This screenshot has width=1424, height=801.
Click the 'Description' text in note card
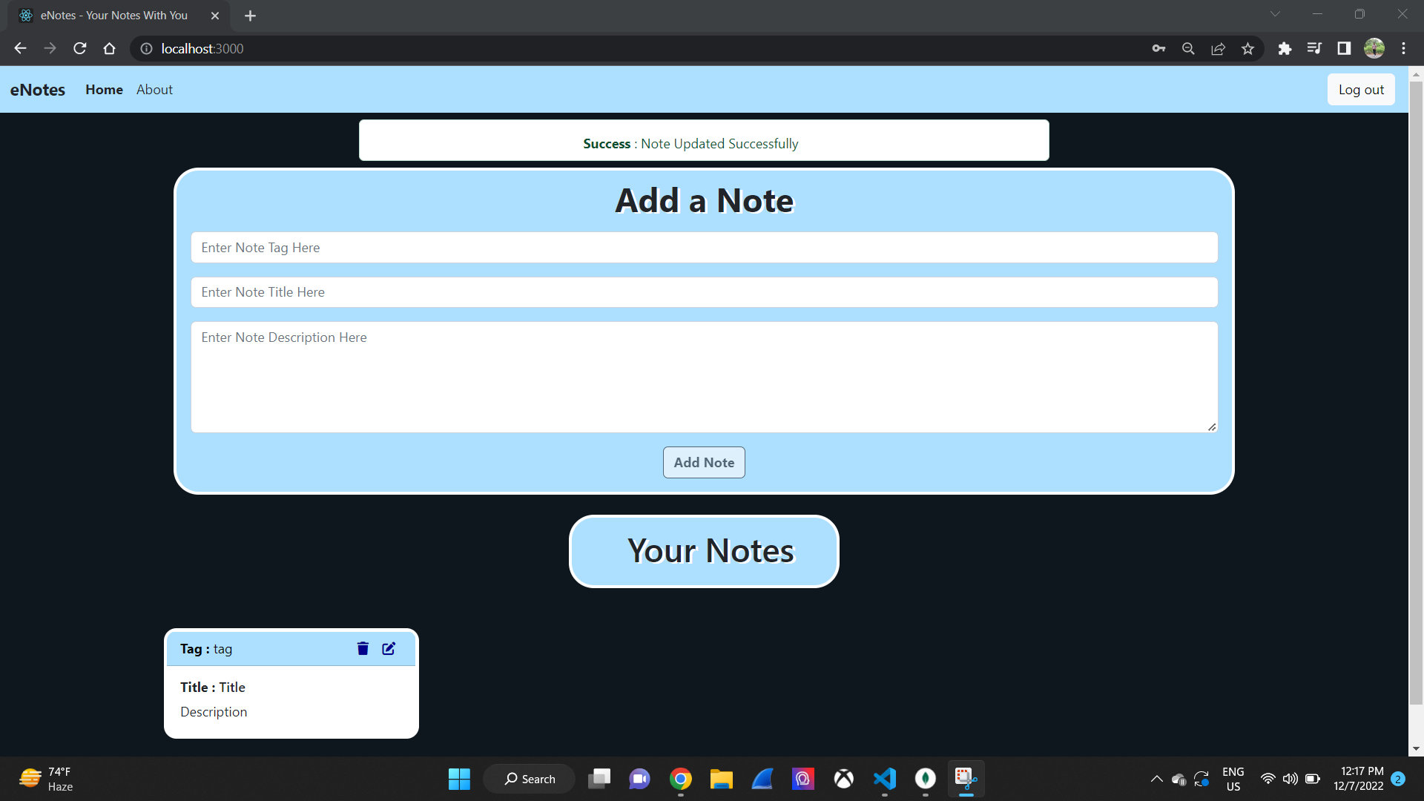pos(214,712)
